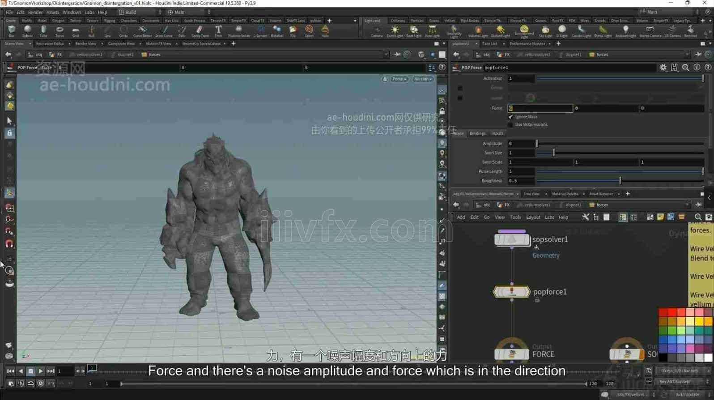This screenshot has height=400, width=714.
Task: Click the Amplitude value field
Action: (521, 144)
